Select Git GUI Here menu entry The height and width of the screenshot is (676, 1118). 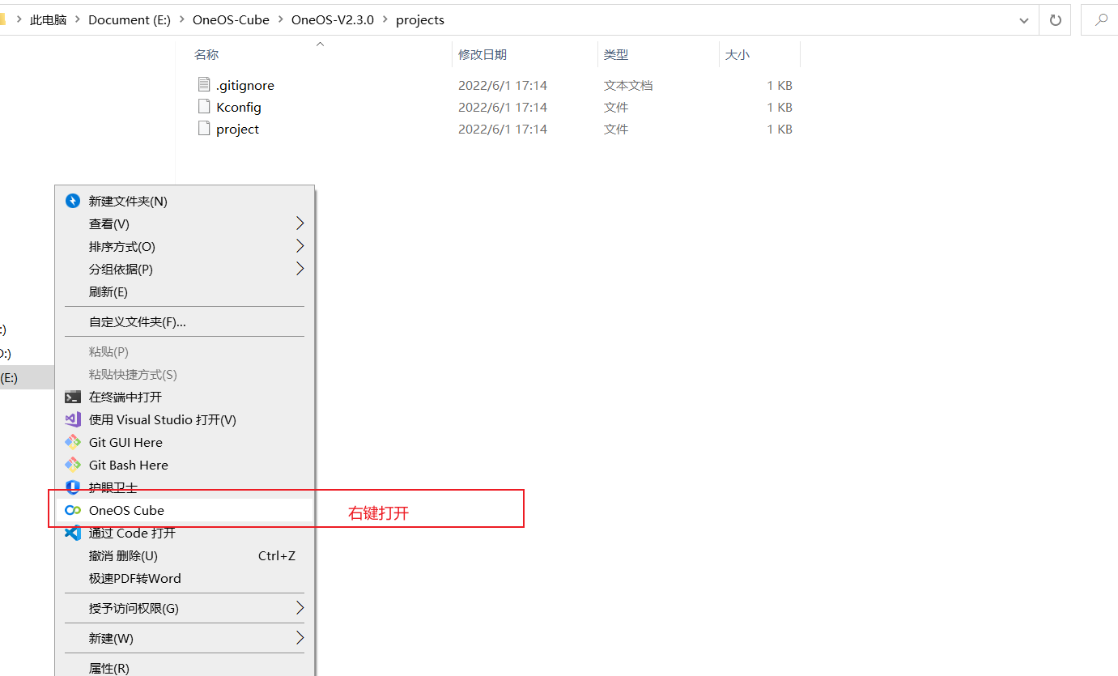click(x=185, y=442)
